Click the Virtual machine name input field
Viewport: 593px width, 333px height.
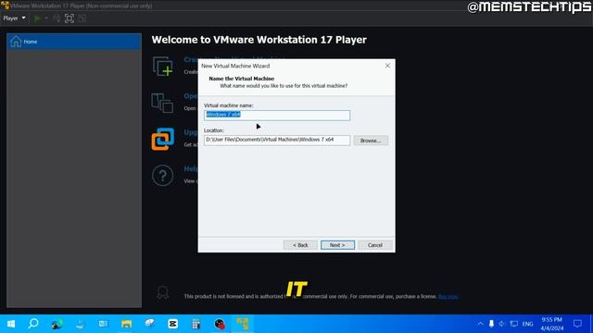click(277, 115)
